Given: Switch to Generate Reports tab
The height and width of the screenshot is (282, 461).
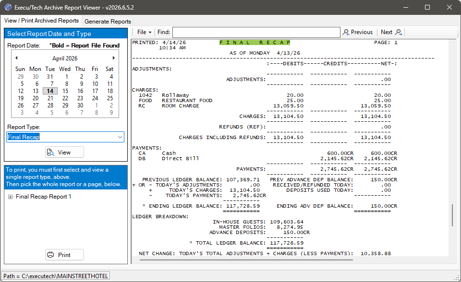Looking at the screenshot, I should click(x=108, y=22).
